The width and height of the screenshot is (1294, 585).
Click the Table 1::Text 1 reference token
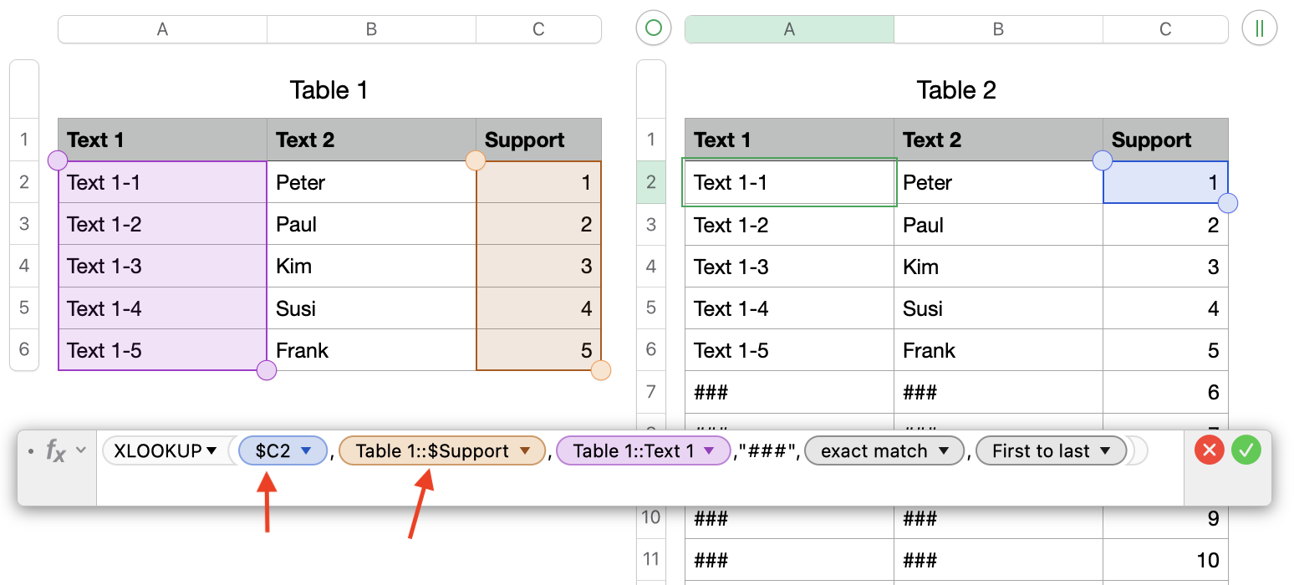point(634,451)
